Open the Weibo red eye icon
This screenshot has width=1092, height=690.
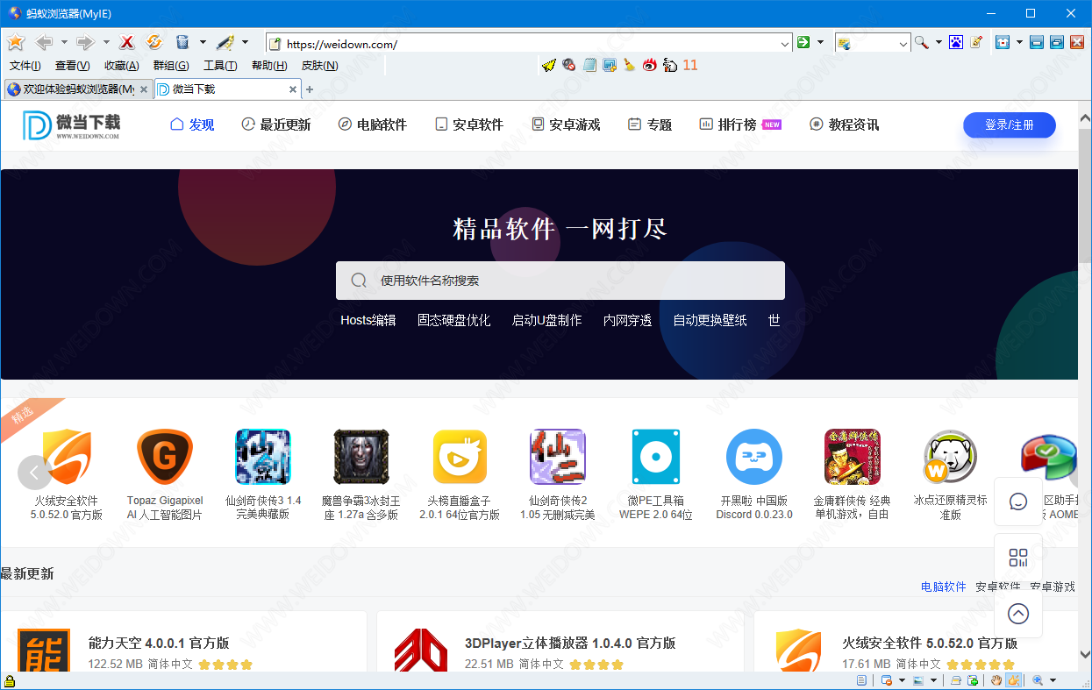[649, 65]
